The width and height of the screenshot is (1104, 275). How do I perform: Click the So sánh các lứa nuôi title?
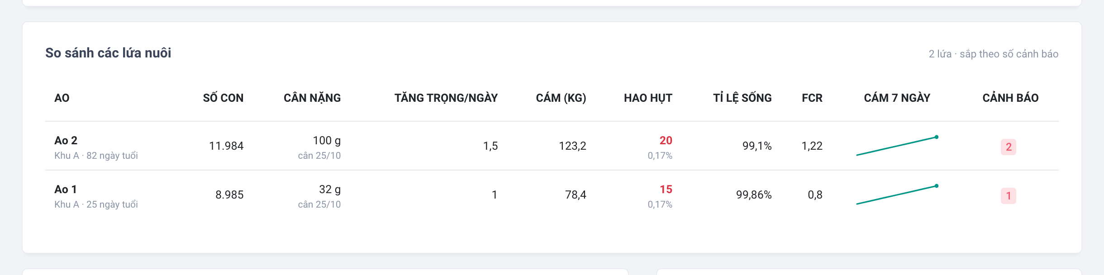point(108,53)
